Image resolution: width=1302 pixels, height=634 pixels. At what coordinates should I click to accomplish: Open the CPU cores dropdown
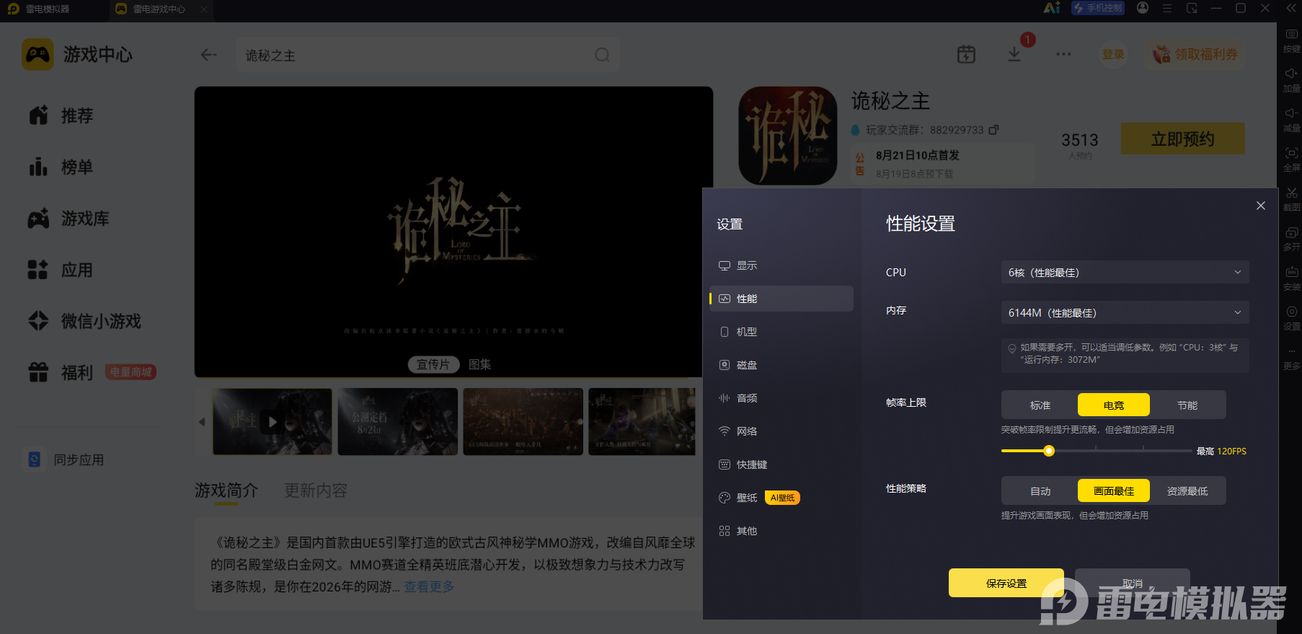point(1125,272)
